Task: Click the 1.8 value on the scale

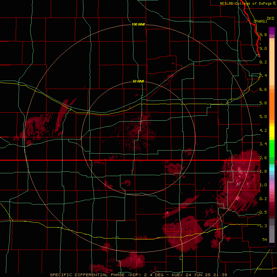Action: pyautogui.click(x=263, y=171)
